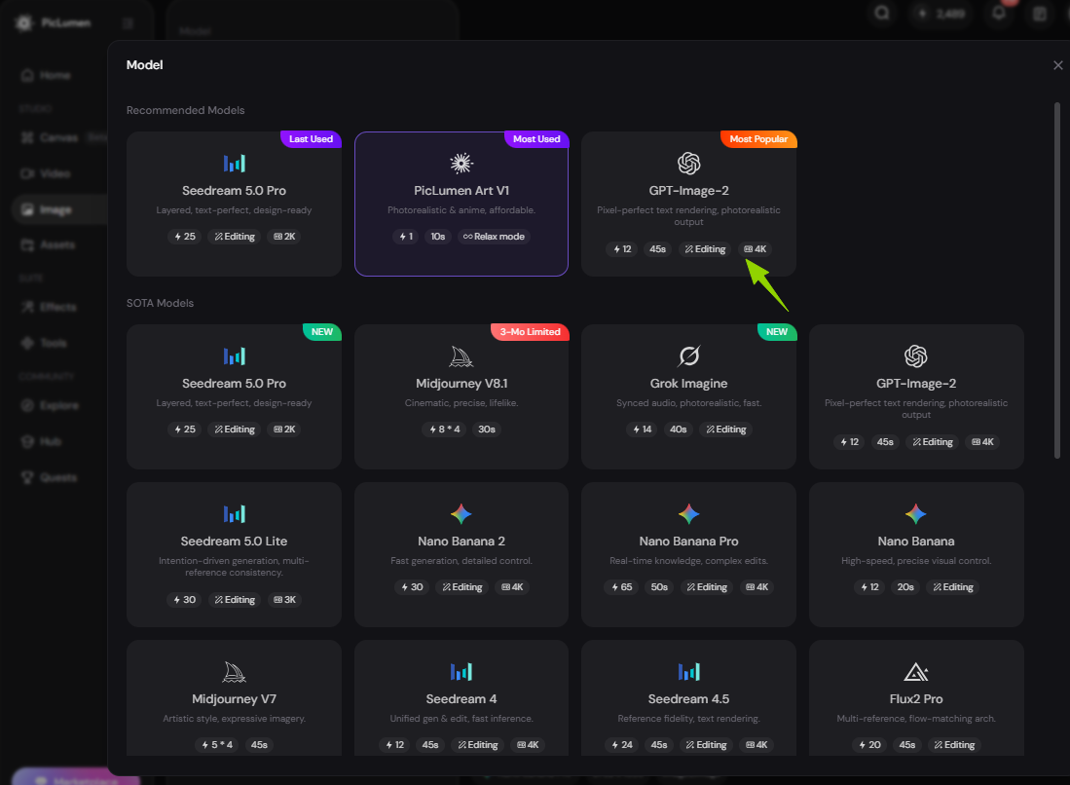This screenshot has height=785, width=1070.
Task: Click the Editing tag on Grok Imagine
Action: tap(726, 430)
